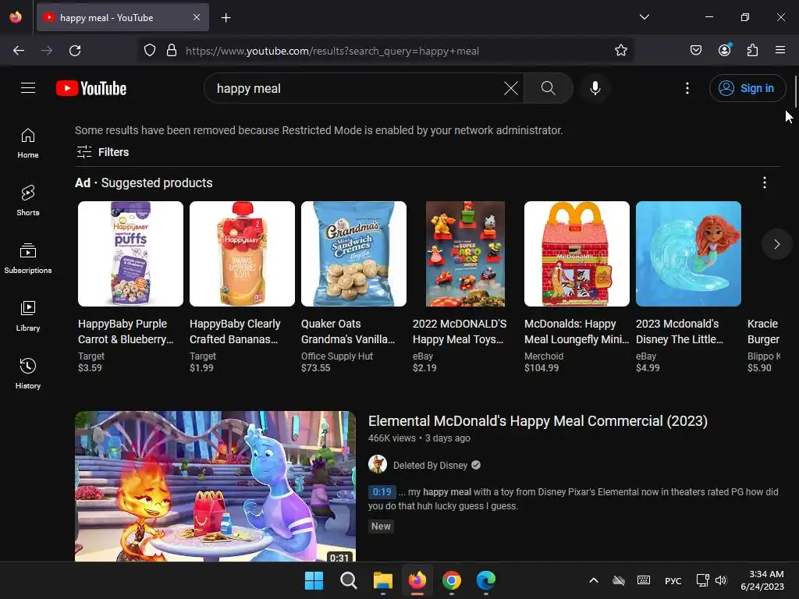
Task: Go to Home in sidebar
Action: (28, 144)
